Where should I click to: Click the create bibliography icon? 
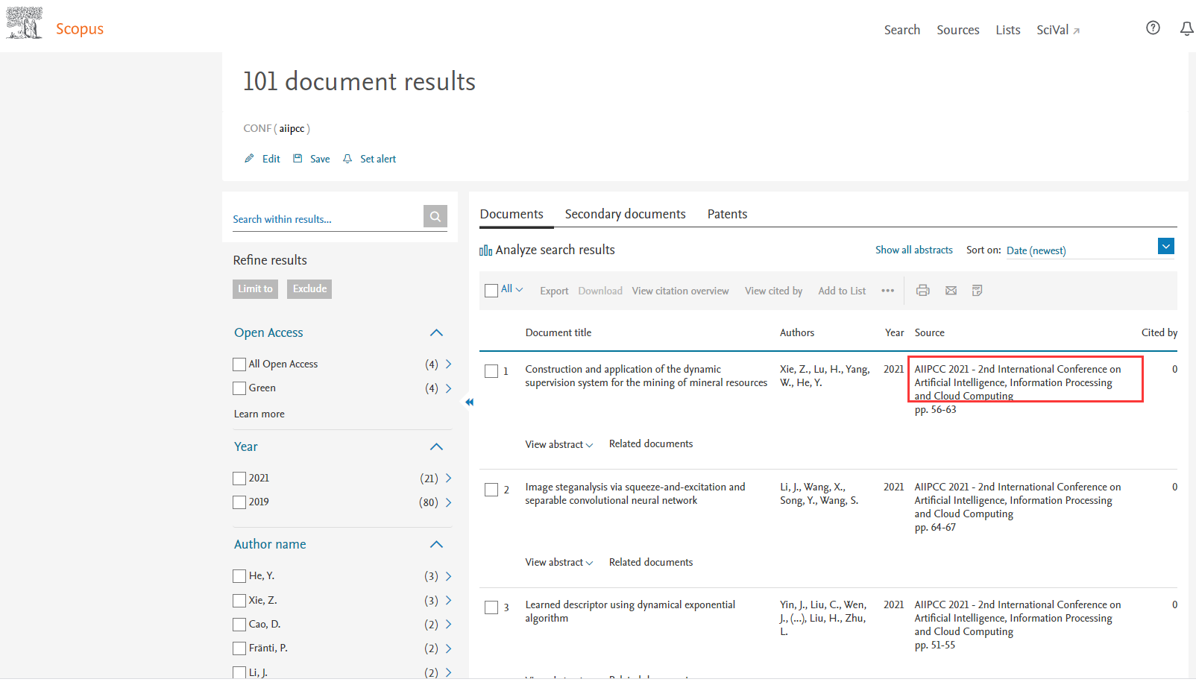977,291
